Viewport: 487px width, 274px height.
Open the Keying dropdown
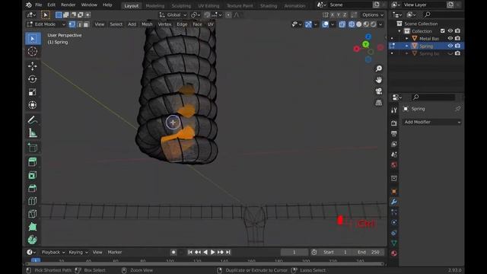pos(78,252)
